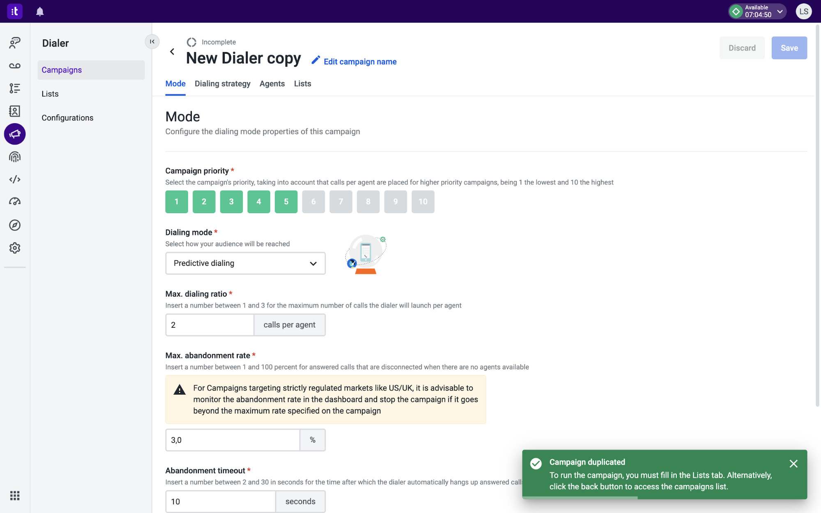This screenshot has height=513, width=821.
Task: Expand the Predictive dialing mode dropdown
Action: click(245, 263)
